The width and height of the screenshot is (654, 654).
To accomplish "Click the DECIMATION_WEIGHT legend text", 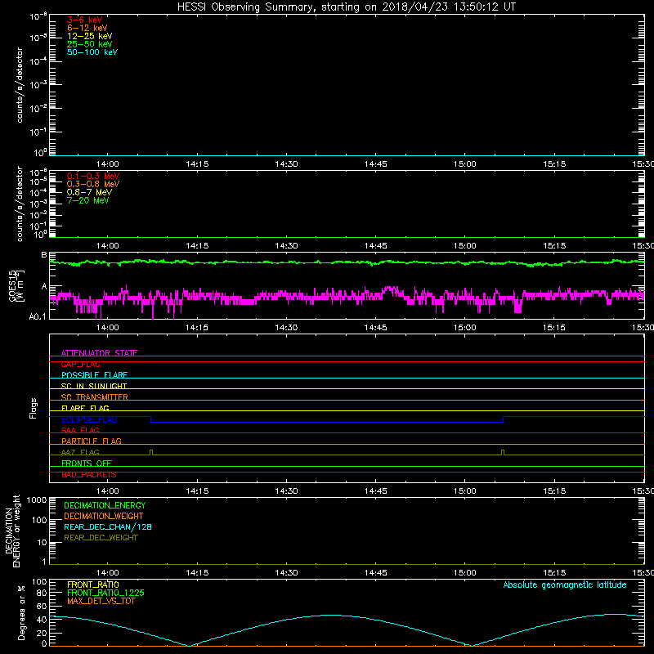I will click(104, 516).
